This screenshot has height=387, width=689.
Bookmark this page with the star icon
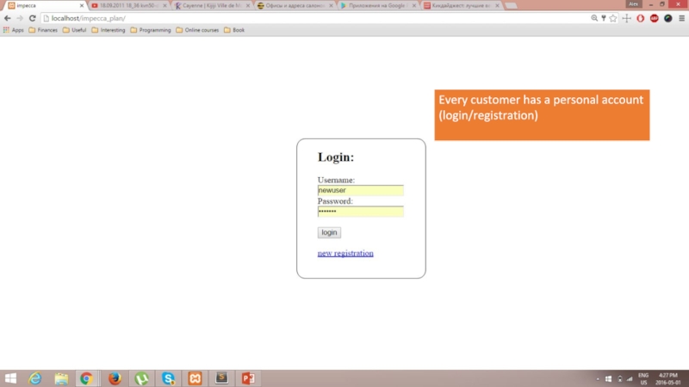tap(615, 17)
